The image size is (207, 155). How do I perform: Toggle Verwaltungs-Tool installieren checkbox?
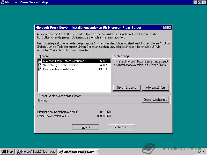40,65
